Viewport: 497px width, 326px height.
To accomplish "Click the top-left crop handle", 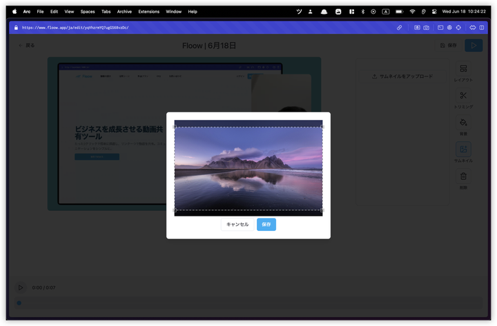I will click(x=175, y=127).
